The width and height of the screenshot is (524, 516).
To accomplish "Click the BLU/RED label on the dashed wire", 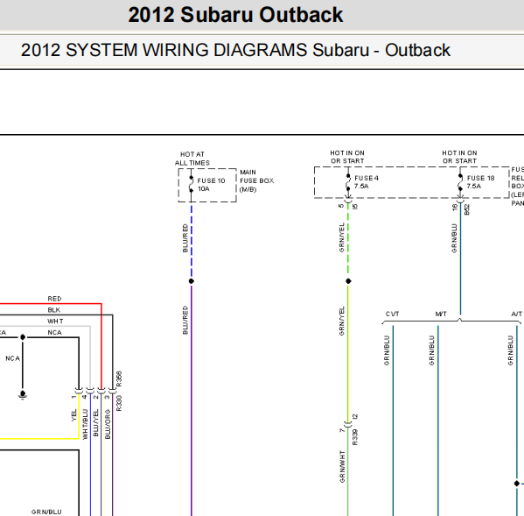I will click(185, 238).
